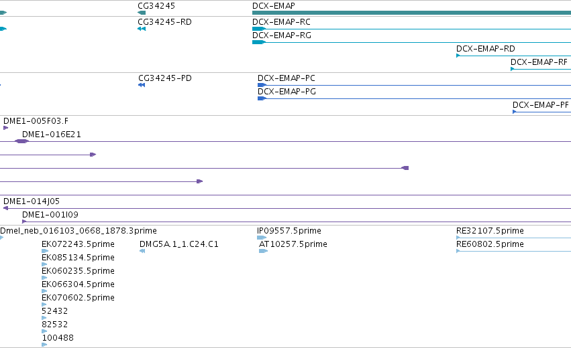Select the DCX-EMAP-RF transcript label
The width and height of the screenshot is (571, 348).
[x=539, y=62]
